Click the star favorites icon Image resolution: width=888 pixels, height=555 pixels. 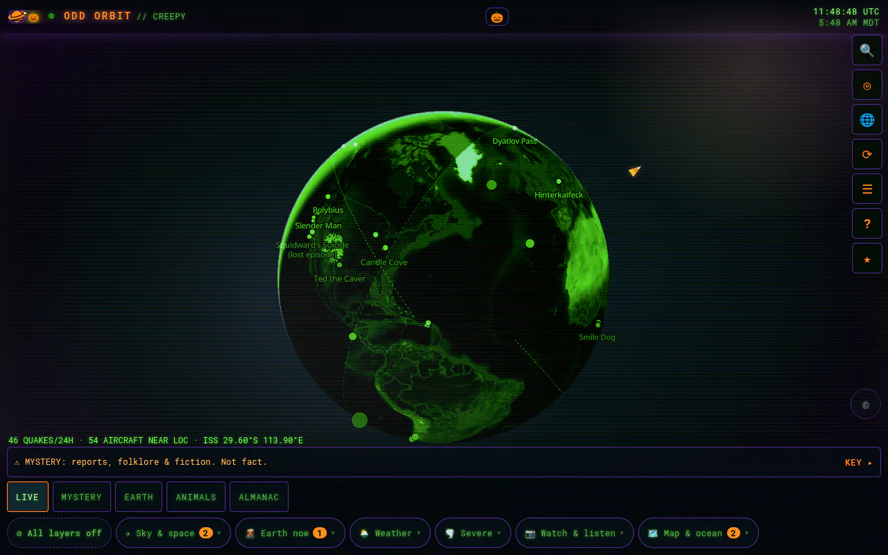coord(867,258)
